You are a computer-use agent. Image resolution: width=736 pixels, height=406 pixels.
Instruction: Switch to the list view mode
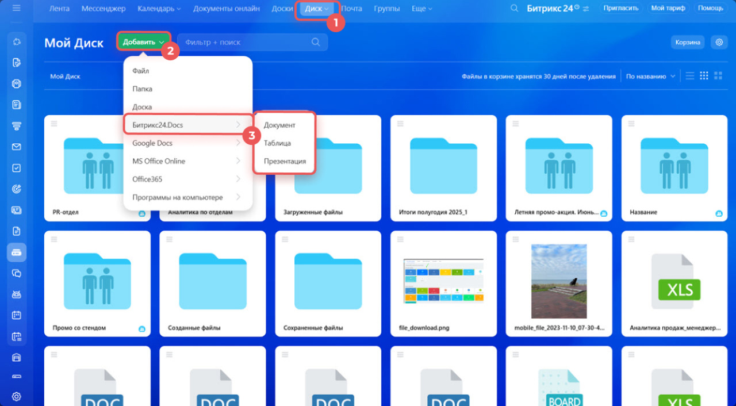pyautogui.click(x=689, y=76)
